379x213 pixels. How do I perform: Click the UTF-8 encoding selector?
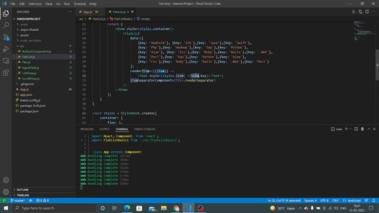324,201
